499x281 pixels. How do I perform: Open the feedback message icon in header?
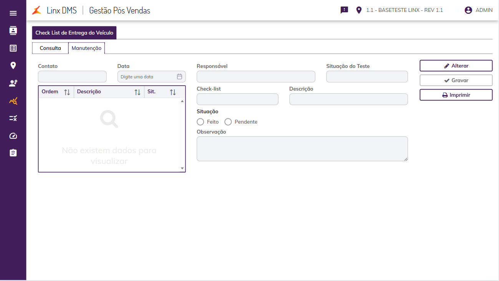point(344,10)
